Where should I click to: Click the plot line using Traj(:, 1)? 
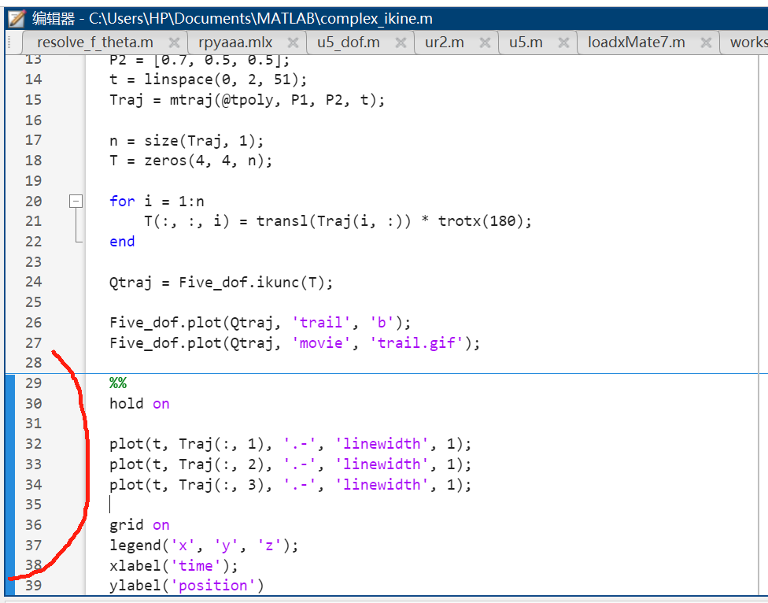pos(290,444)
